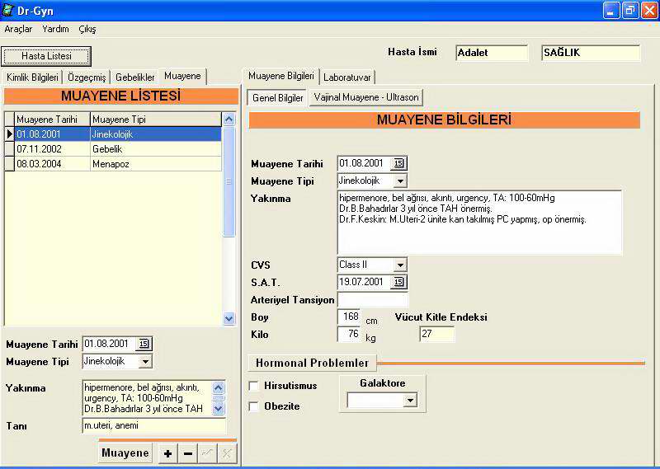Image resolution: width=660 pixels, height=469 pixels.
Task: Open the CVS Class II dropdown
Action: click(399, 265)
